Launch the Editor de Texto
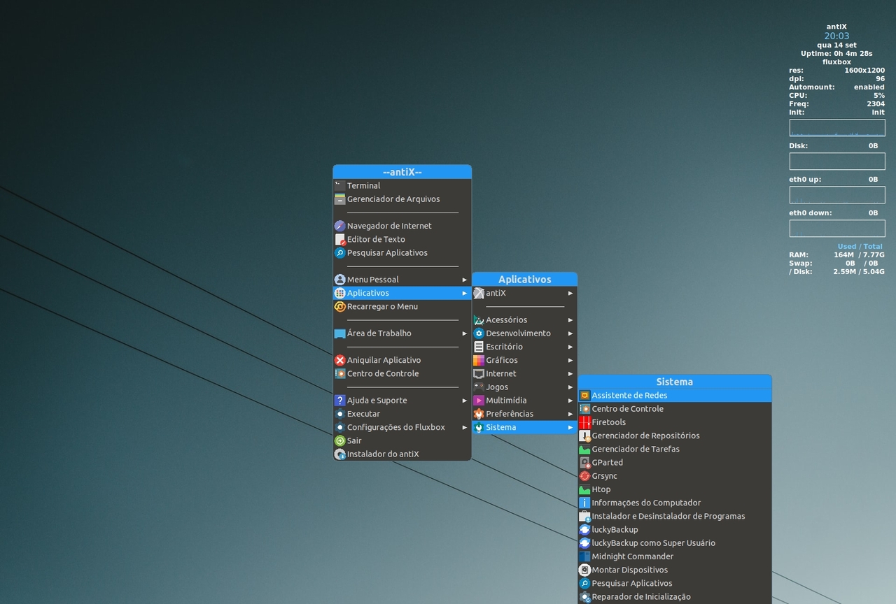This screenshot has width=896, height=604. point(376,239)
